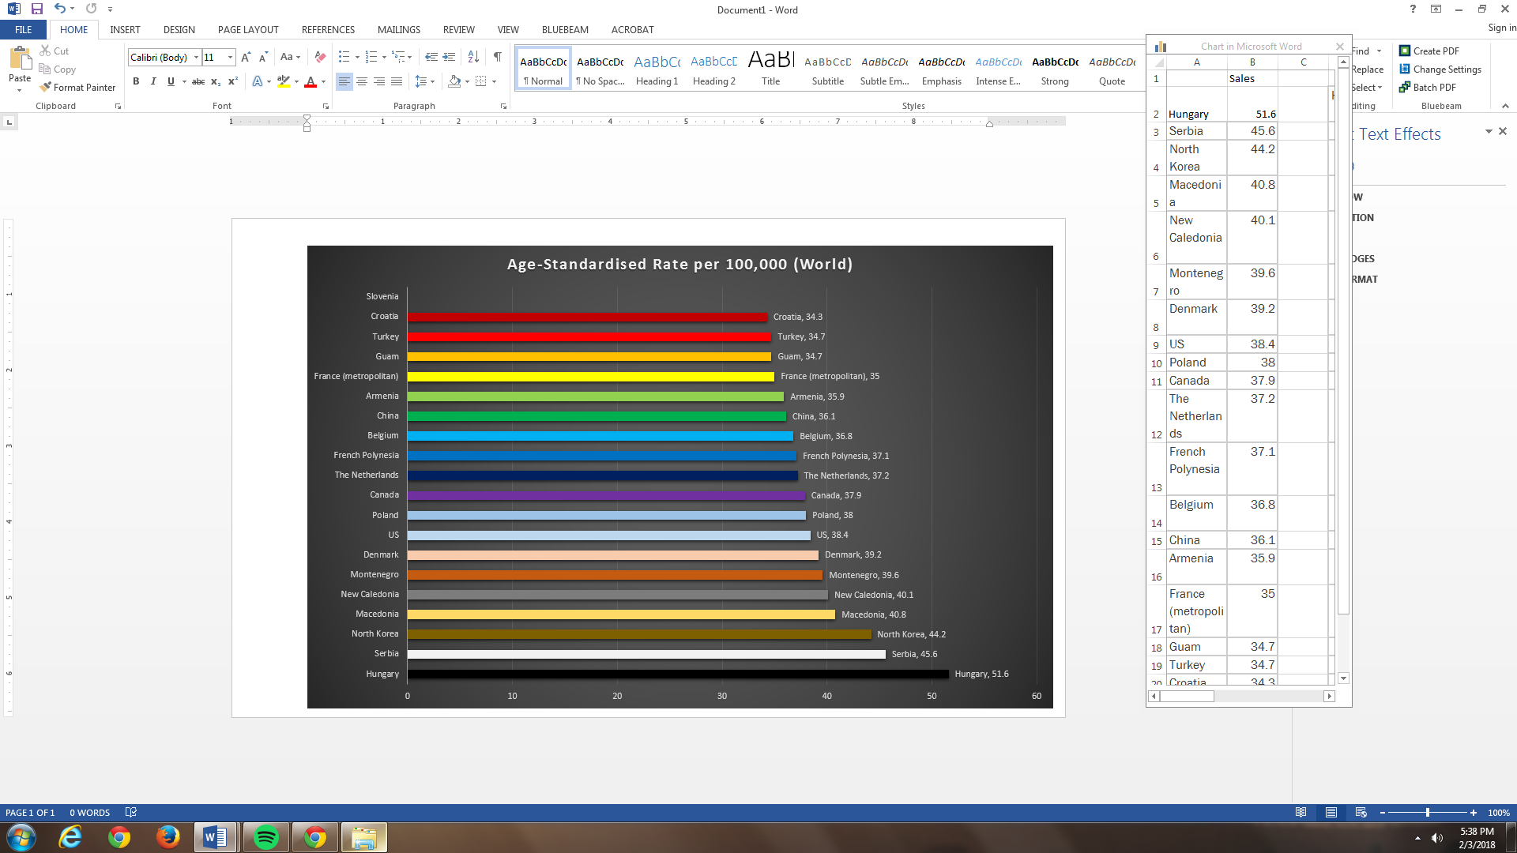This screenshot has height=853, width=1517.
Task: Toggle bold formatting
Action: (x=136, y=81)
